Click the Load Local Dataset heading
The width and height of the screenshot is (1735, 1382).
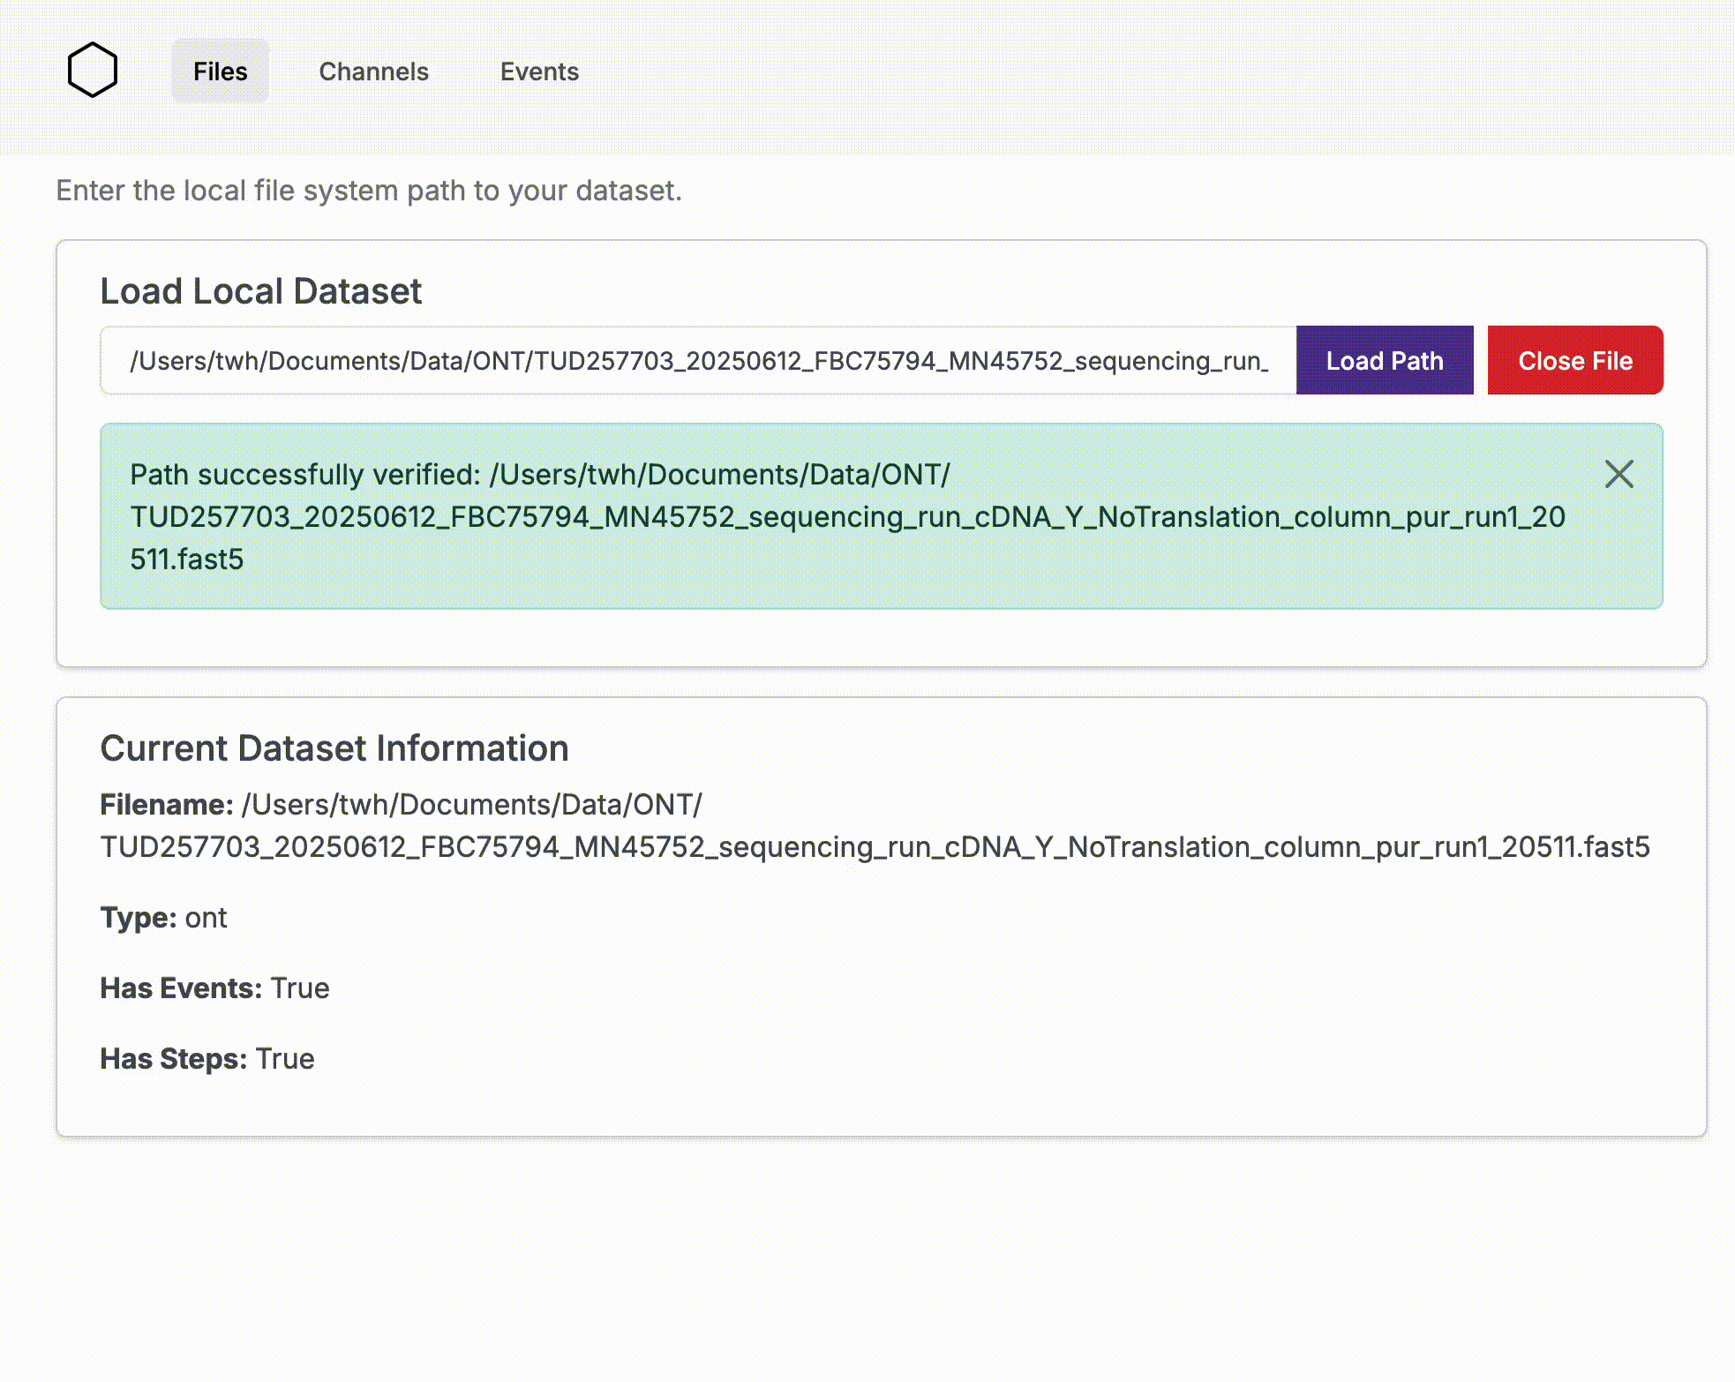pos(260,291)
